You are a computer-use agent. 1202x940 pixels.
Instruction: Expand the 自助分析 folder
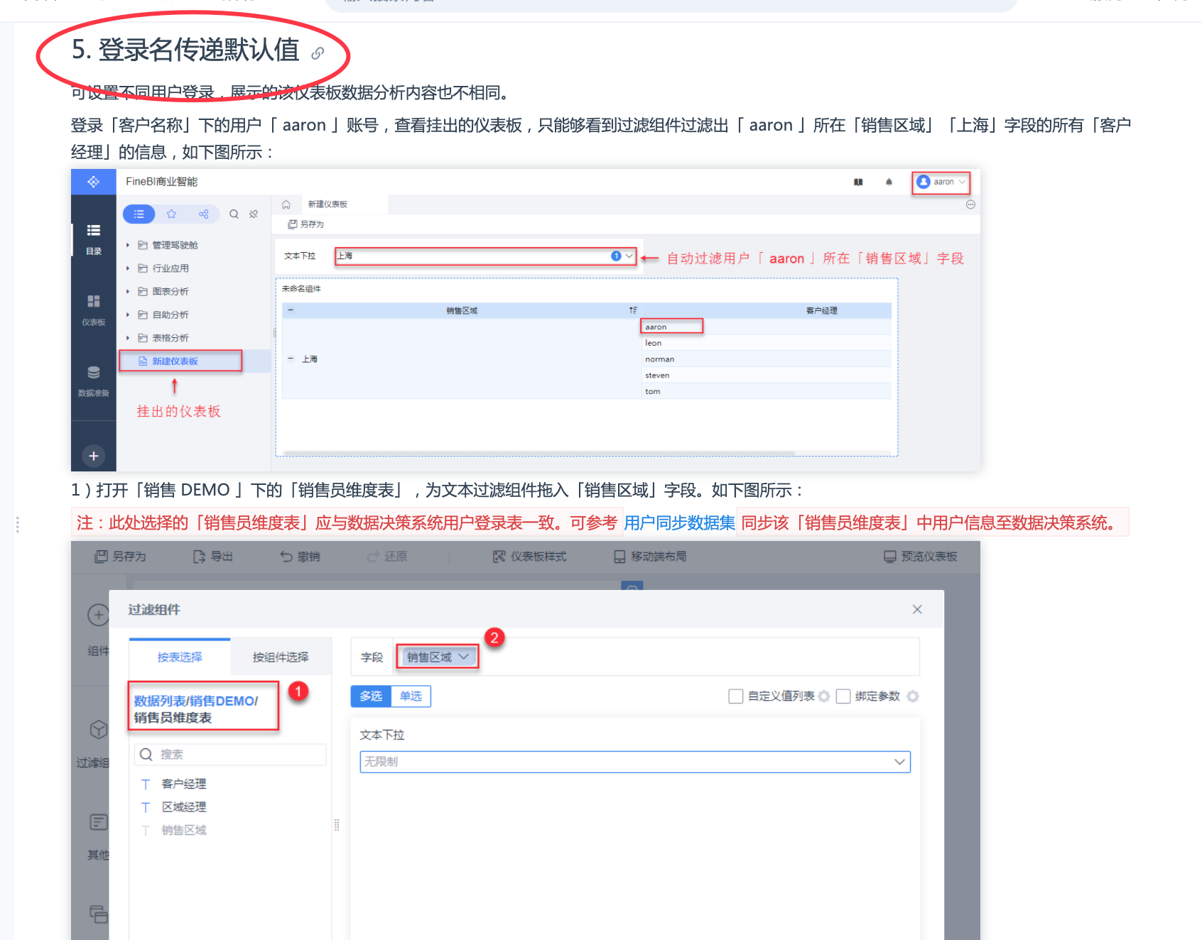click(128, 315)
